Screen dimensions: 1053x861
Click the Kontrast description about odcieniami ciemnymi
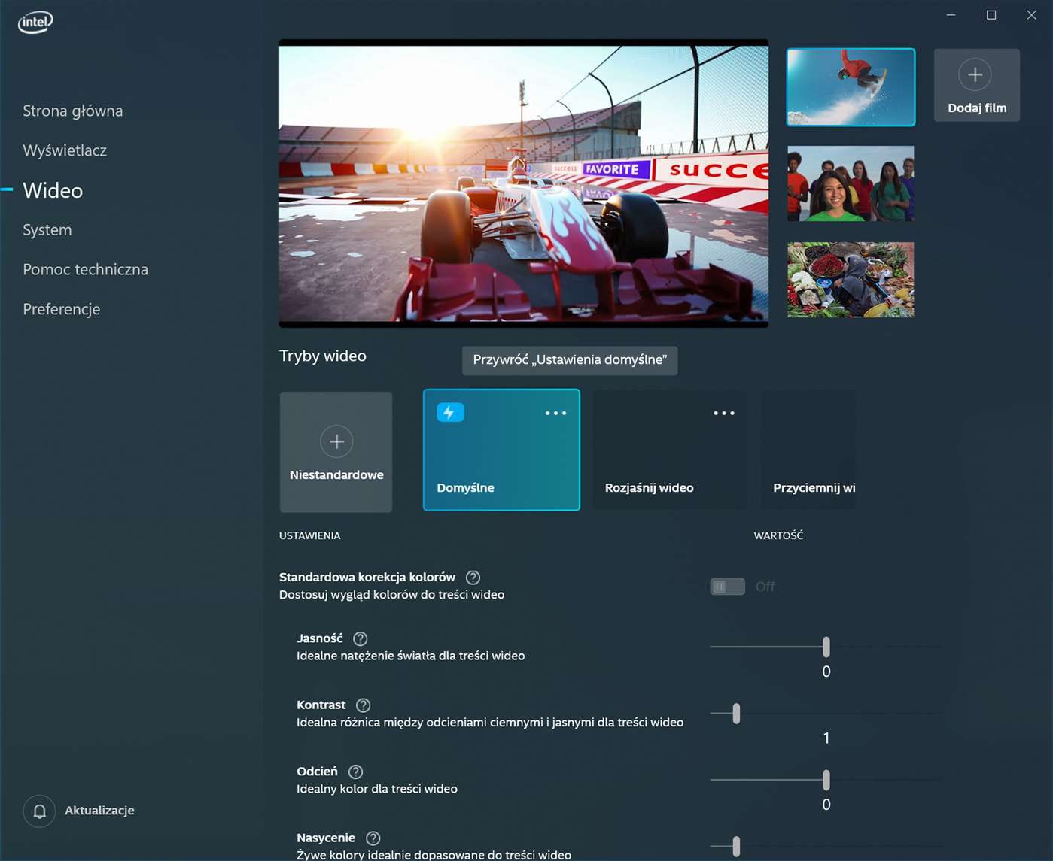(490, 723)
